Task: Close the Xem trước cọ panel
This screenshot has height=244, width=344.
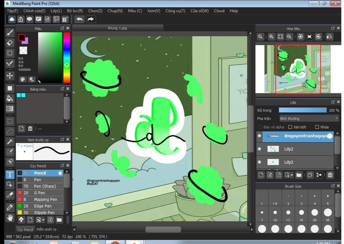Action: (68, 139)
